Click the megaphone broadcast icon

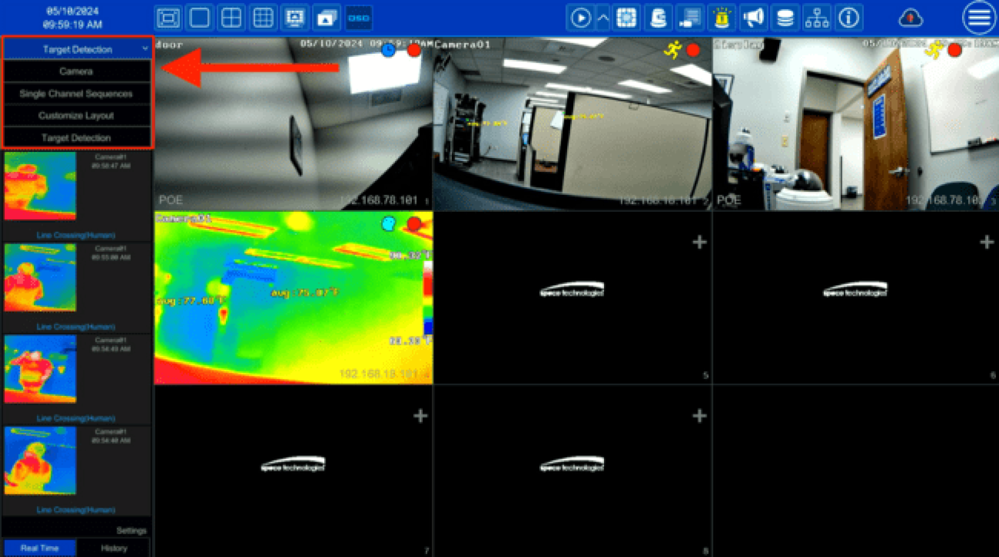(753, 18)
